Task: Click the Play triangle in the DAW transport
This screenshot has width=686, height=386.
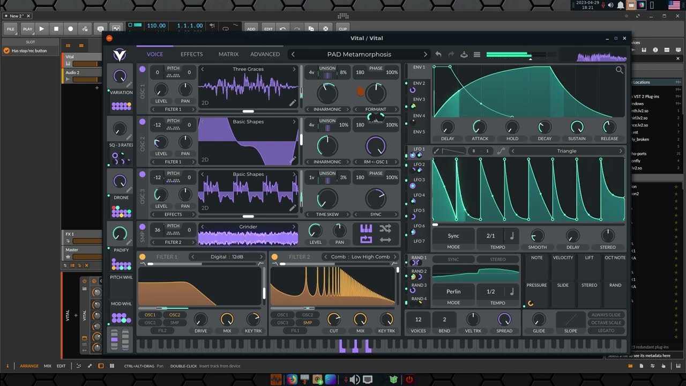Action: click(x=41, y=28)
